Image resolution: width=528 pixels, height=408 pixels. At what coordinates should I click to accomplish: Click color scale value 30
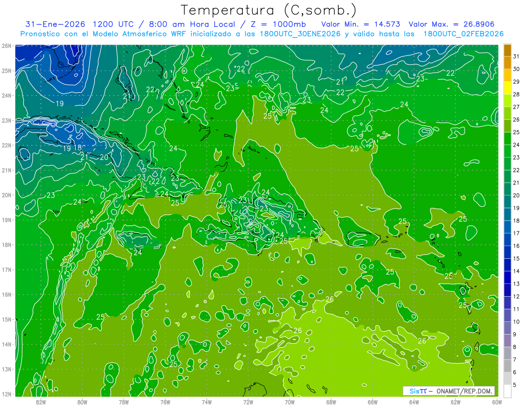click(x=517, y=69)
